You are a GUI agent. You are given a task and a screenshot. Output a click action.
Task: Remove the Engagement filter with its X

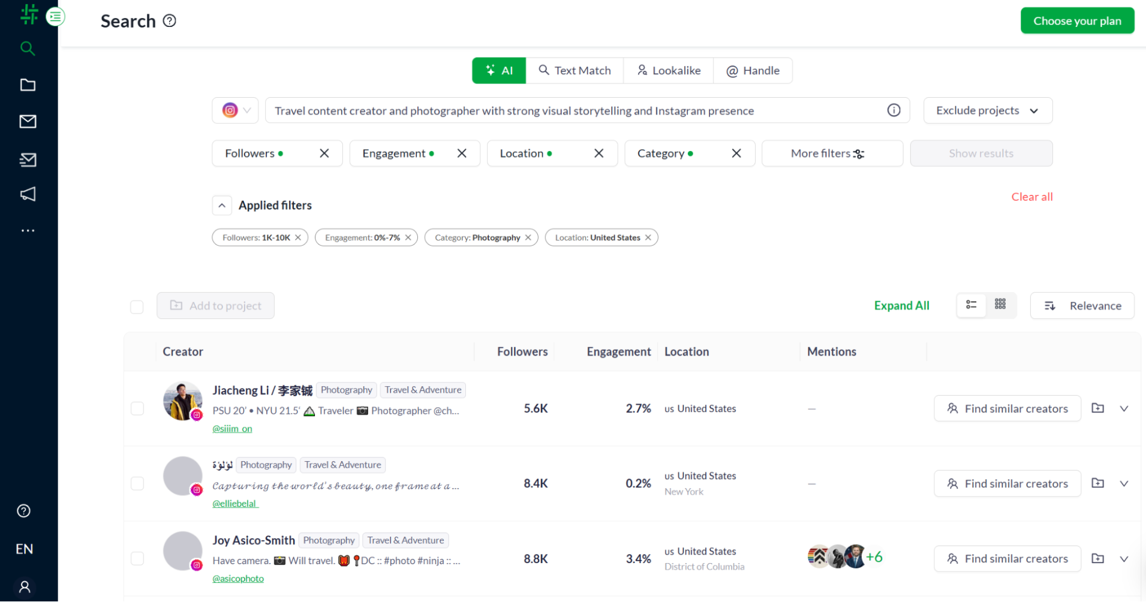462,153
